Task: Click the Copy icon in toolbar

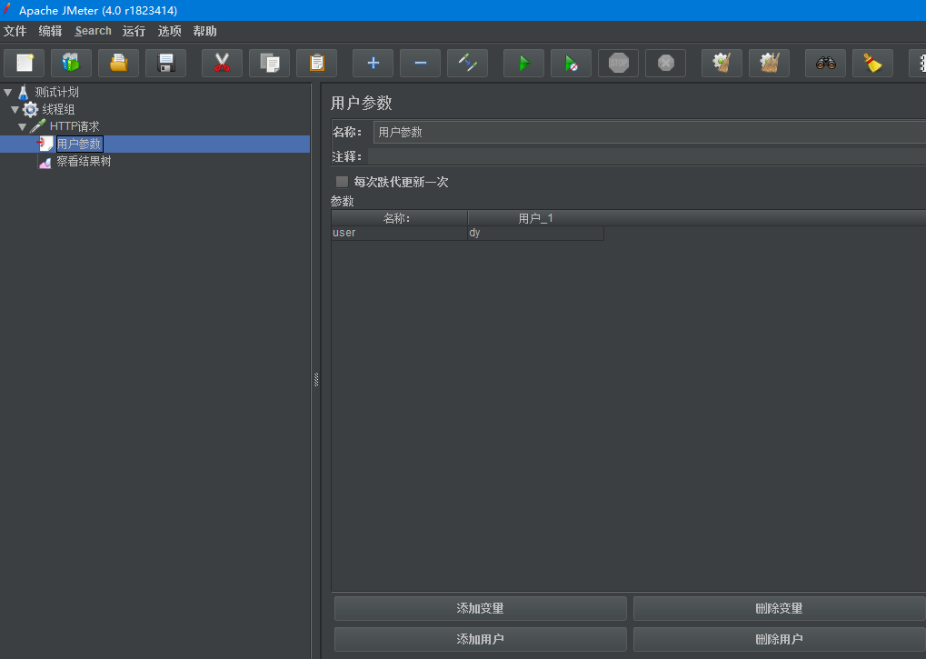Action: coord(269,63)
